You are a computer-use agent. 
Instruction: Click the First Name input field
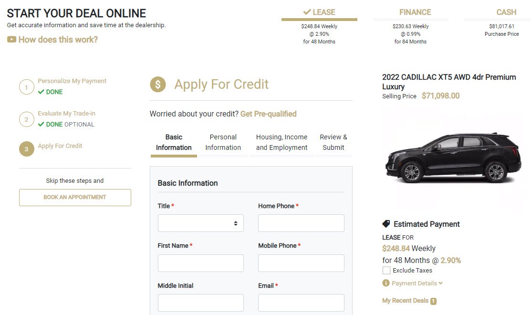click(200, 263)
